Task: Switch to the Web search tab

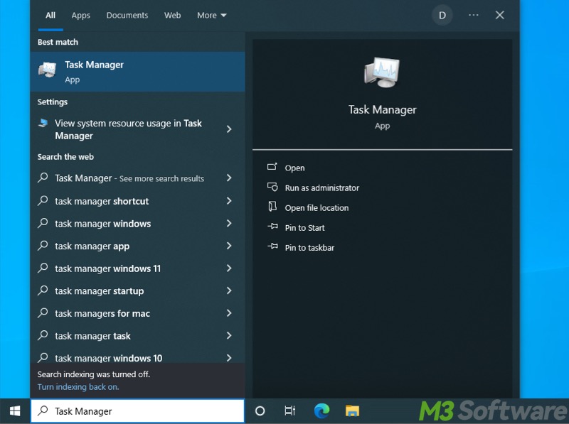Action: (x=172, y=15)
